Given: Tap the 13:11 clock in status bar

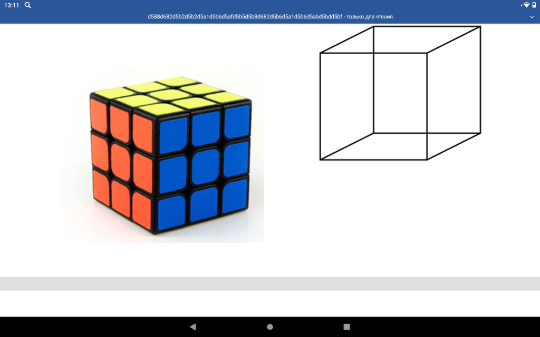Looking at the screenshot, I should (x=12, y=5).
